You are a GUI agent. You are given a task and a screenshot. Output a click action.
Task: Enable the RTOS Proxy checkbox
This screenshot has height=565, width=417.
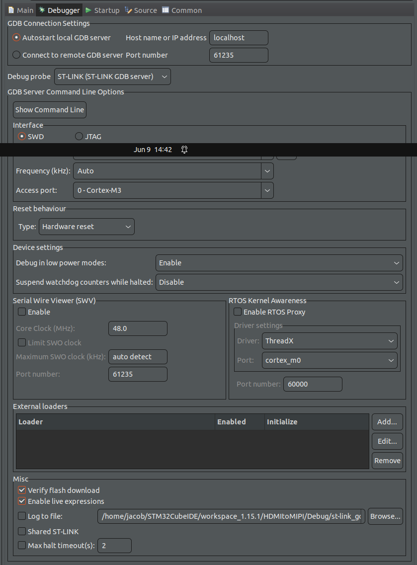point(237,312)
